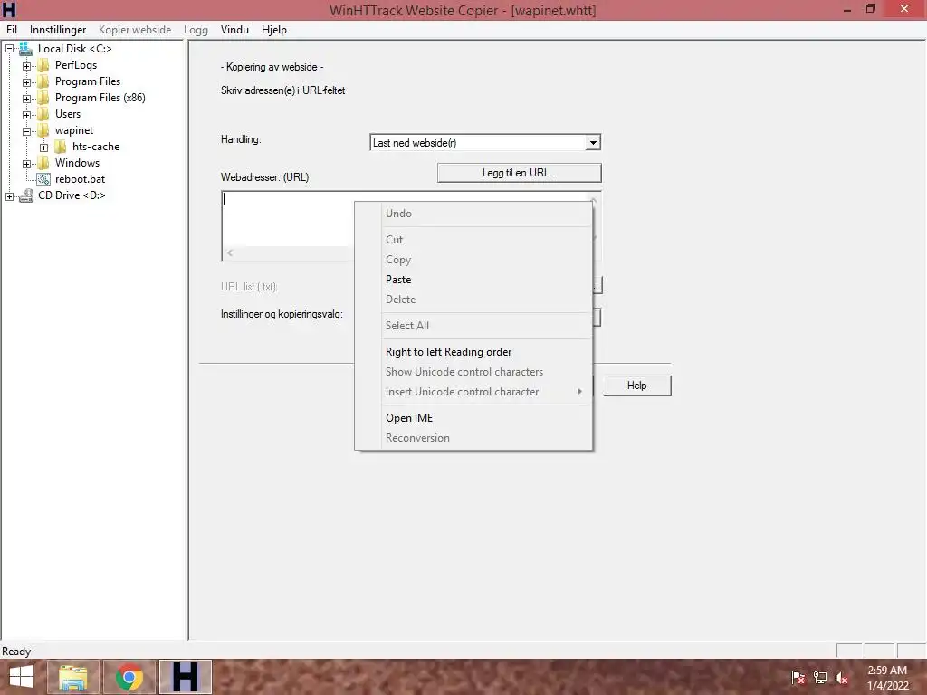Select Right to left Reading order
Screen dimensions: 927x695
tap(473, 352)
